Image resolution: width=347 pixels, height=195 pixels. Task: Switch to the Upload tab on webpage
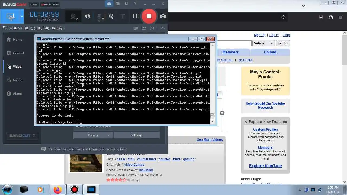click(270, 52)
